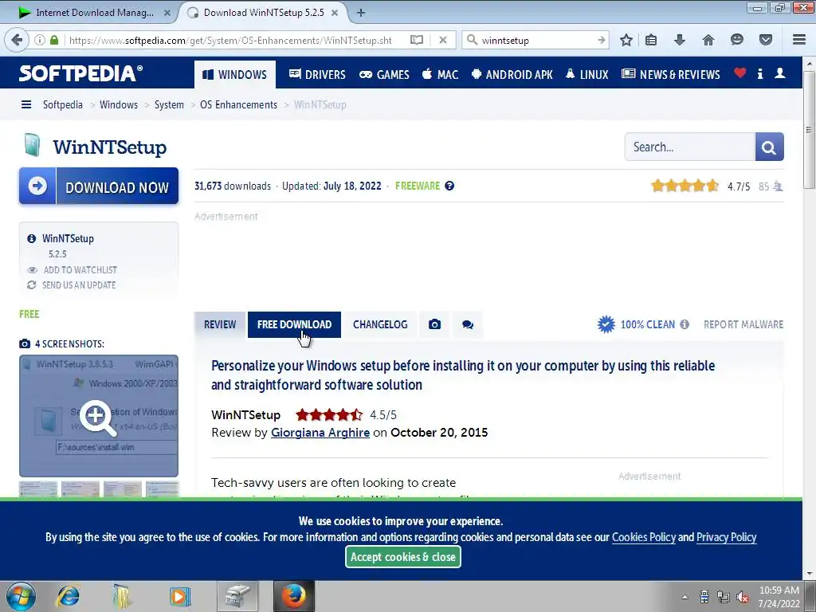This screenshot has width=816, height=612.
Task: Open Windows Start menu orb
Action: [22, 596]
